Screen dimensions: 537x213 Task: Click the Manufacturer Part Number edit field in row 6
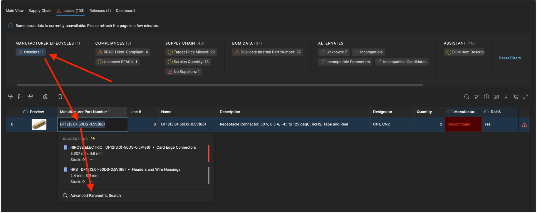[x=93, y=125]
